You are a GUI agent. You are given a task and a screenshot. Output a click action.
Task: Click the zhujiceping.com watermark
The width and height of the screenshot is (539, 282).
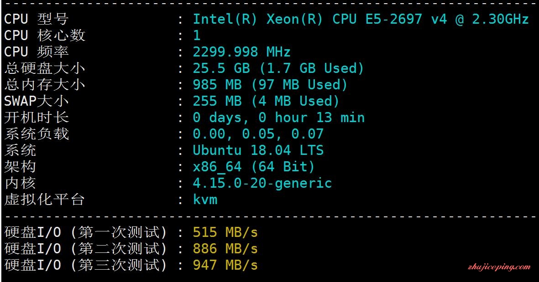tap(499, 267)
